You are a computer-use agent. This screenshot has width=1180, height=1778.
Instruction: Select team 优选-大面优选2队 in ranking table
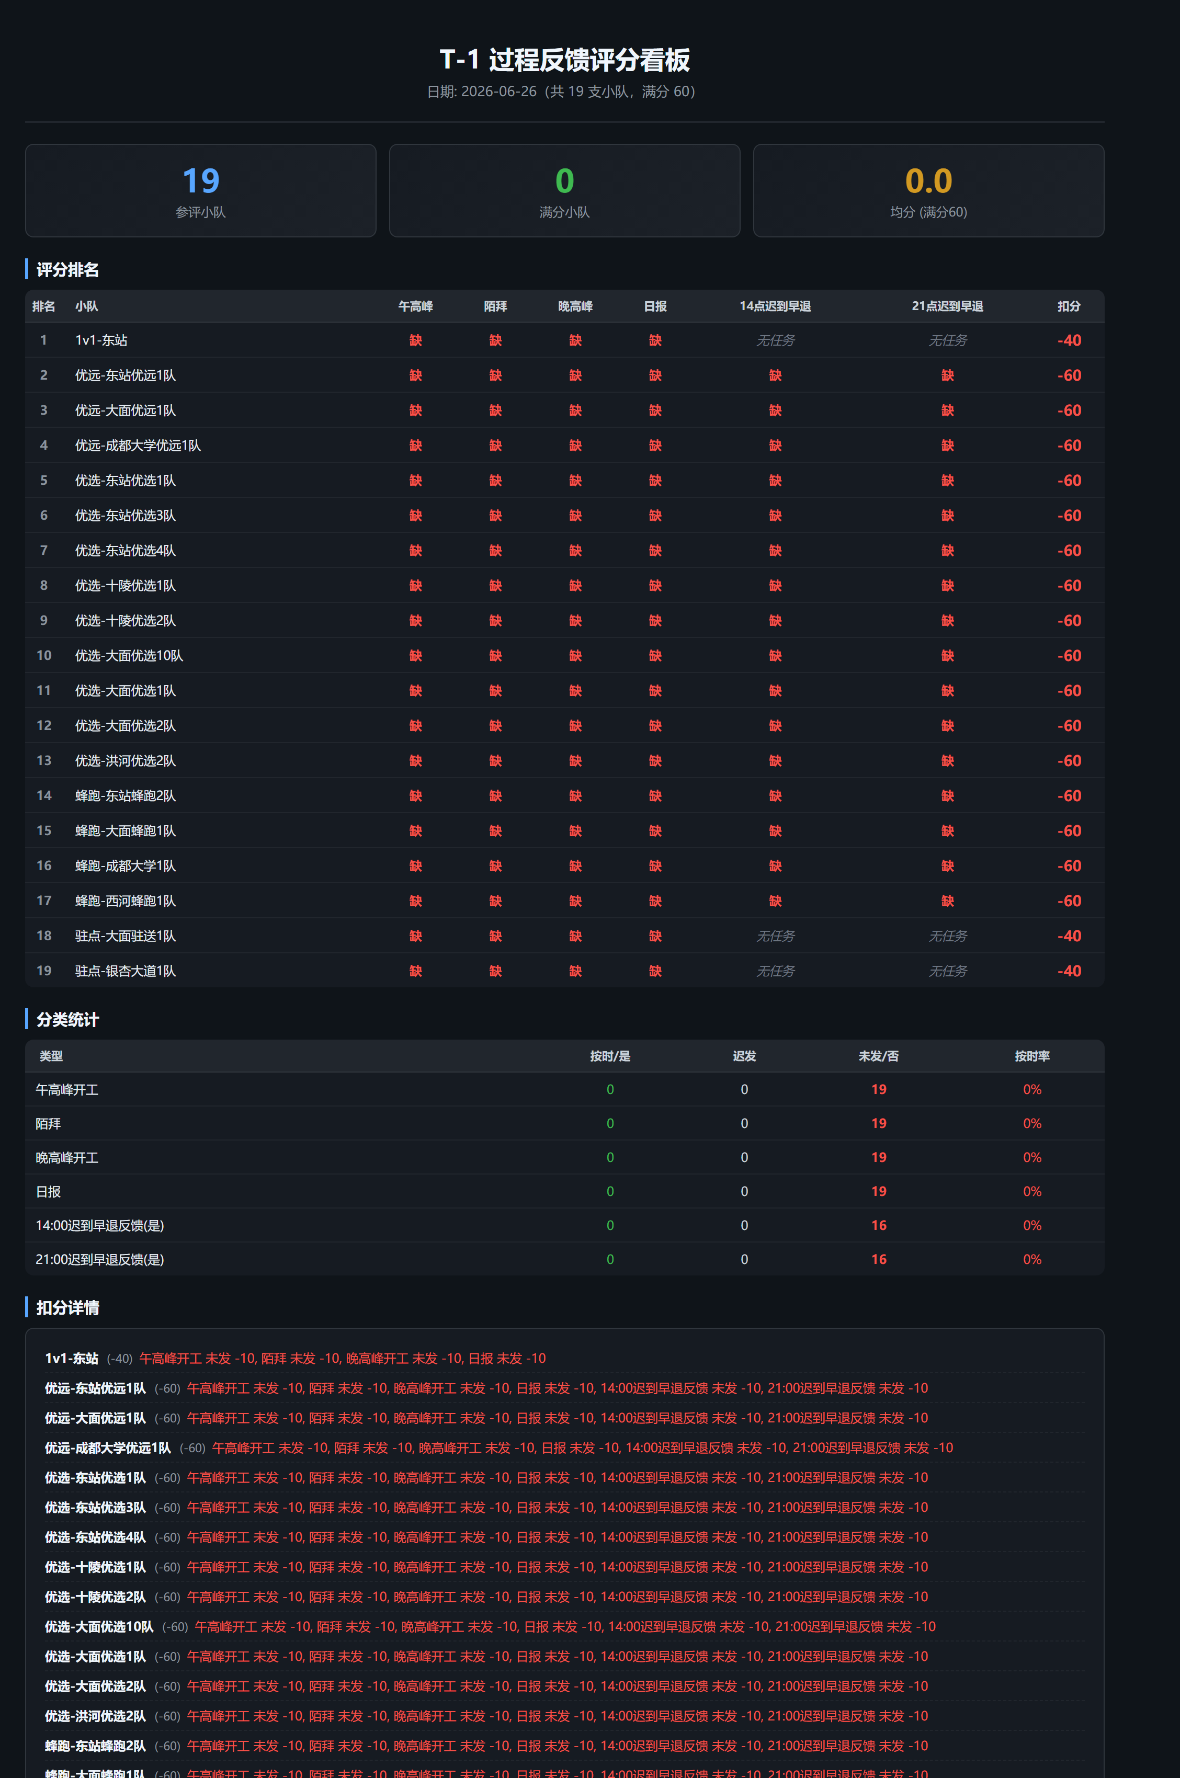pyautogui.click(x=126, y=725)
